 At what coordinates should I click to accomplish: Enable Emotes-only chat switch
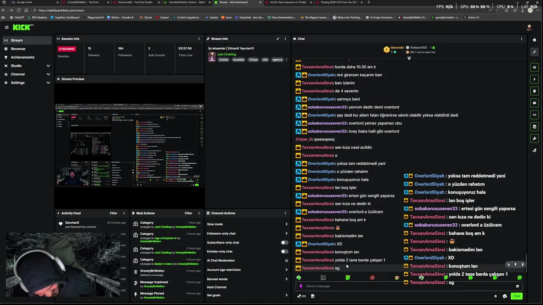[x=285, y=251]
